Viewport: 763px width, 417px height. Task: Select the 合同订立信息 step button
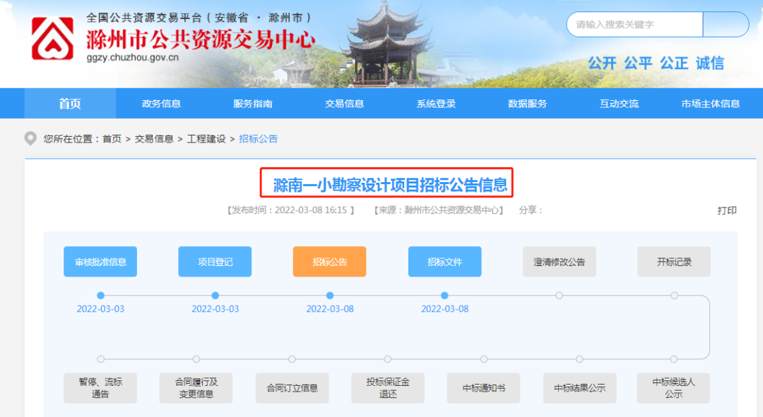[292, 388]
